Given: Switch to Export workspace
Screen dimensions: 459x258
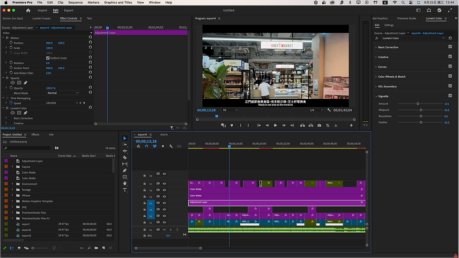Looking at the screenshot, I should click(68, 10).
